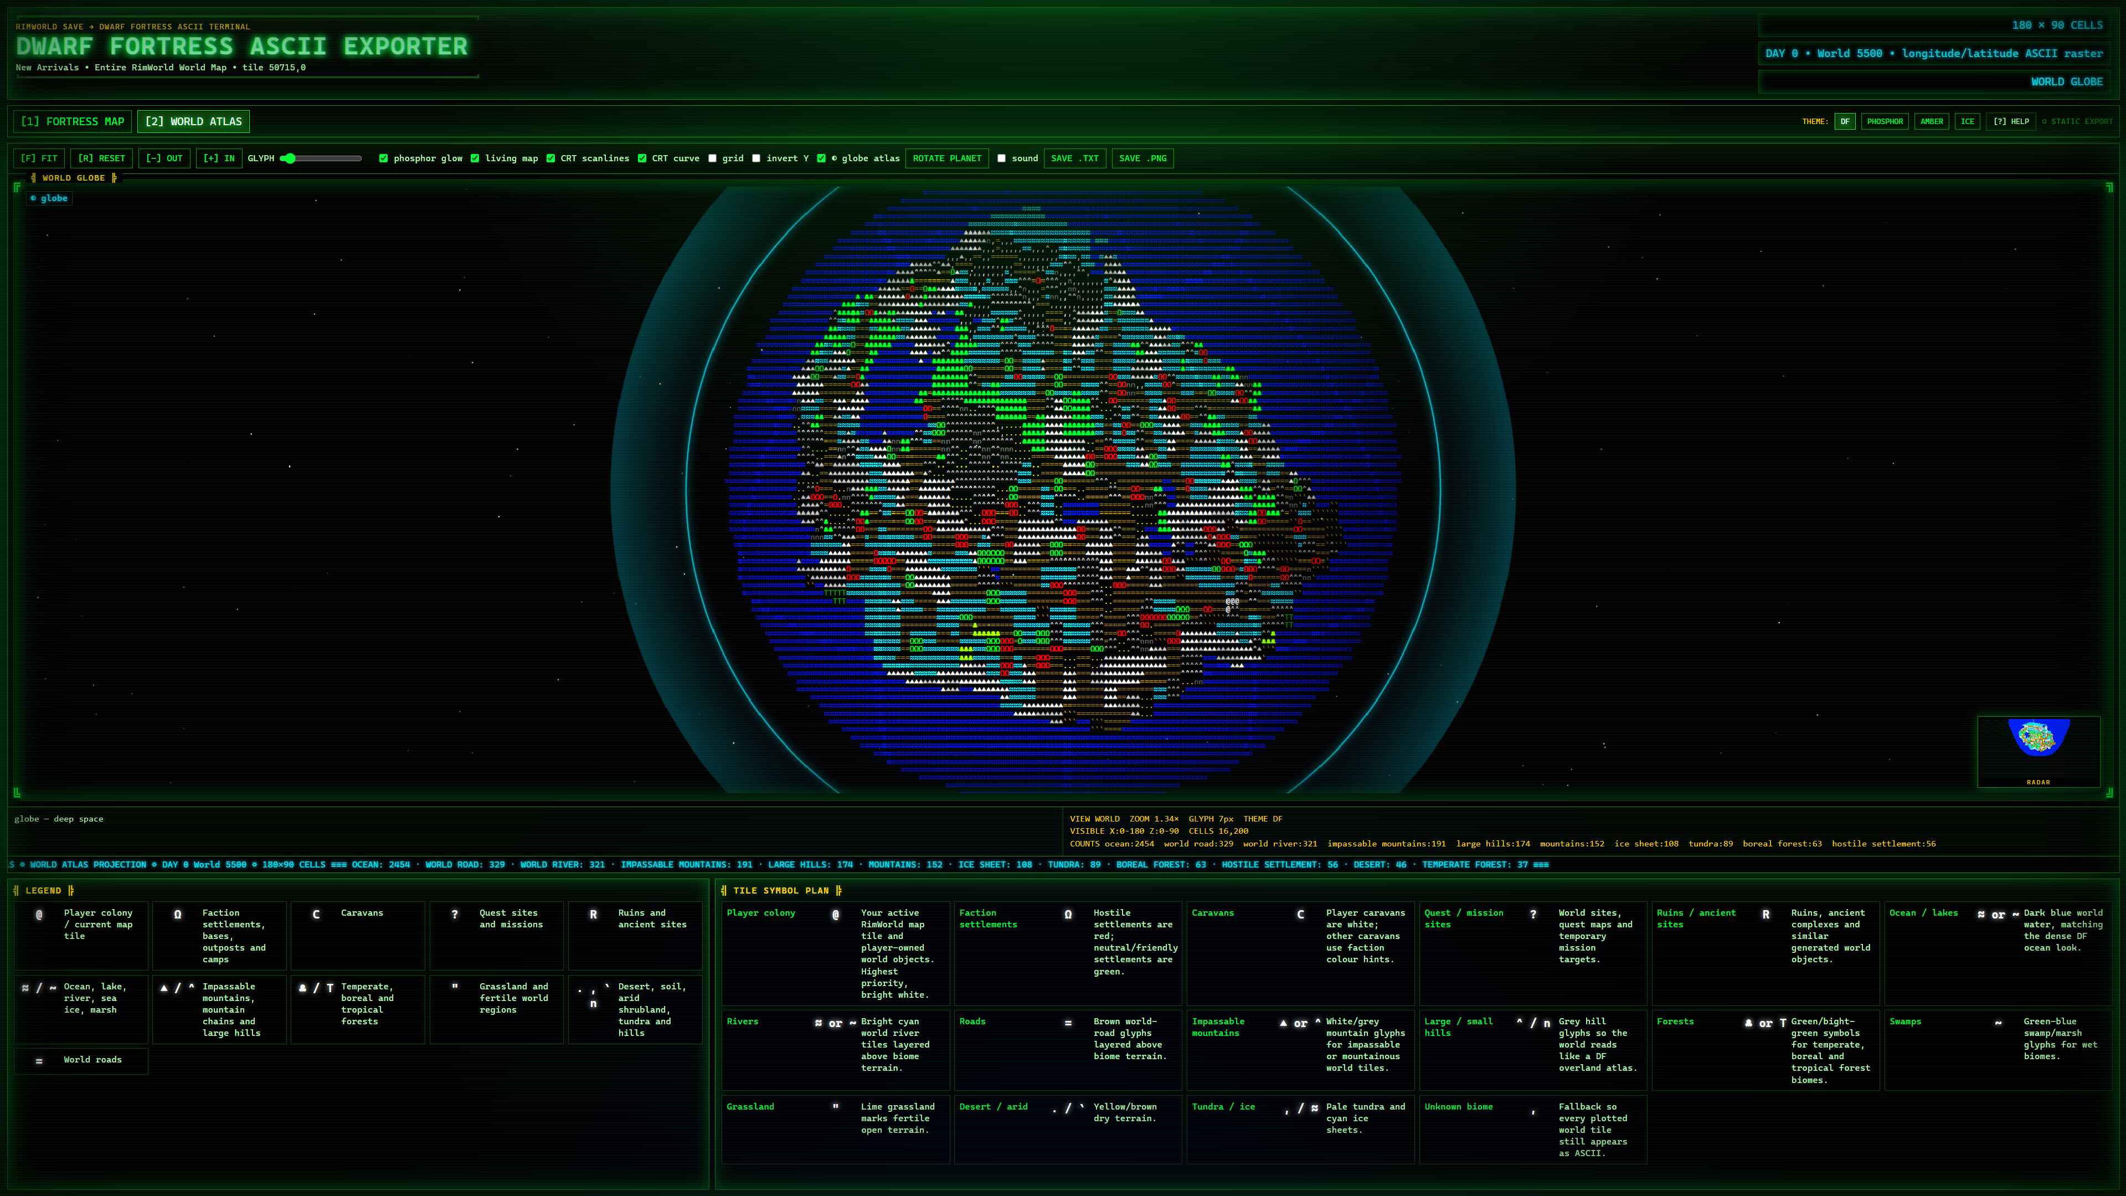The image size is (2126, 1196).
Task: Toggle the CRT curve checkbox
Action: point(642,158)
